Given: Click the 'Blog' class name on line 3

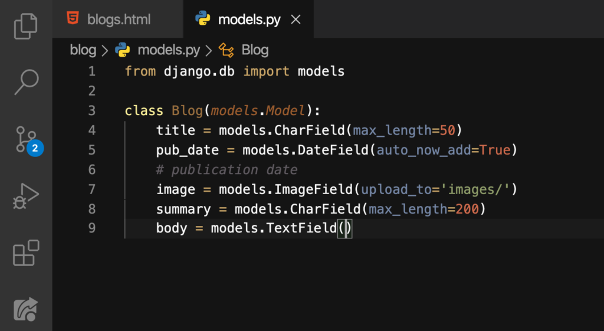Looking at the screenshot, I should [x=187, y=111].
